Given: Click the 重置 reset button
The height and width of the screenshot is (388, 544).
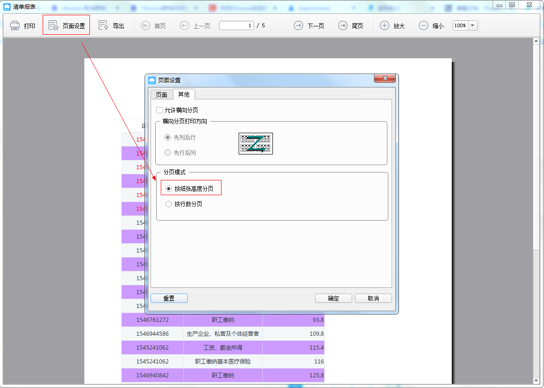Looking at the screenshot, I should coord(169,298).
